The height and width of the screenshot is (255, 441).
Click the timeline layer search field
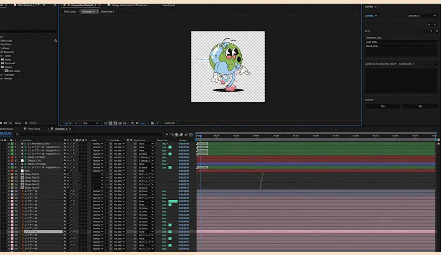pyautogui.click(x=89, y=134)
